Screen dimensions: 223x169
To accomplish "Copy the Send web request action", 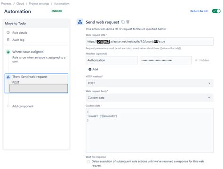I will (123, 22).
